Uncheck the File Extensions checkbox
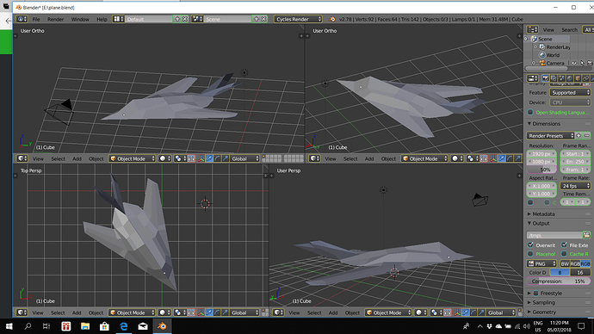The image size is (594, 334). coord(564,245)
